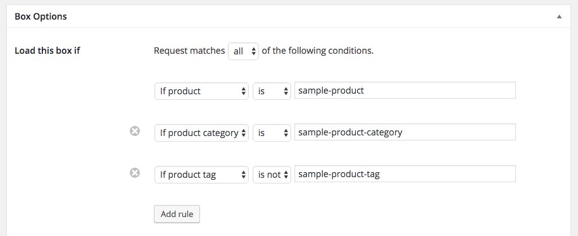578x236 pixels.
Task: Open the 'is not' operator dropdown
Action: (272, 174)
